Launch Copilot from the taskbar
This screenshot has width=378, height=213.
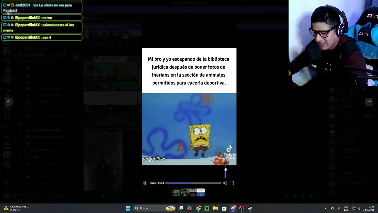(x=190, y=208)
